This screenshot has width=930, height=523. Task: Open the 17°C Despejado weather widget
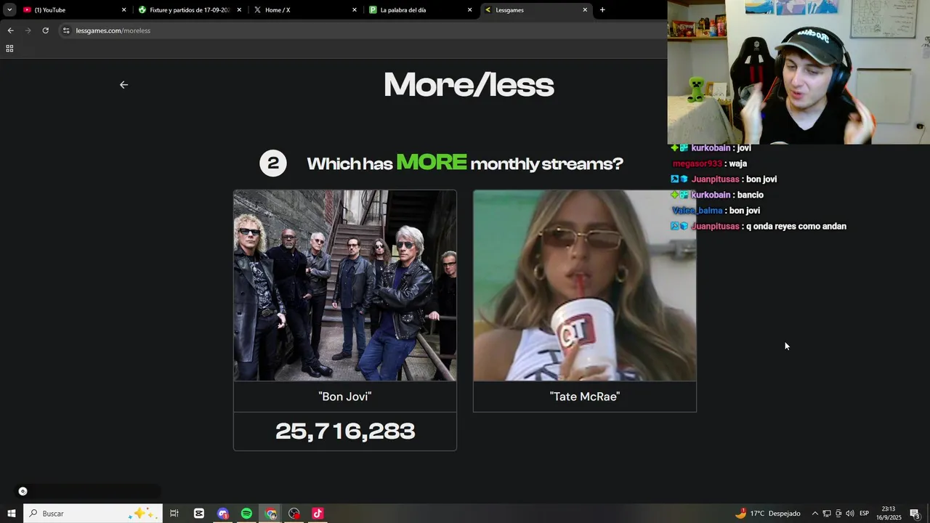click(768, 514)
